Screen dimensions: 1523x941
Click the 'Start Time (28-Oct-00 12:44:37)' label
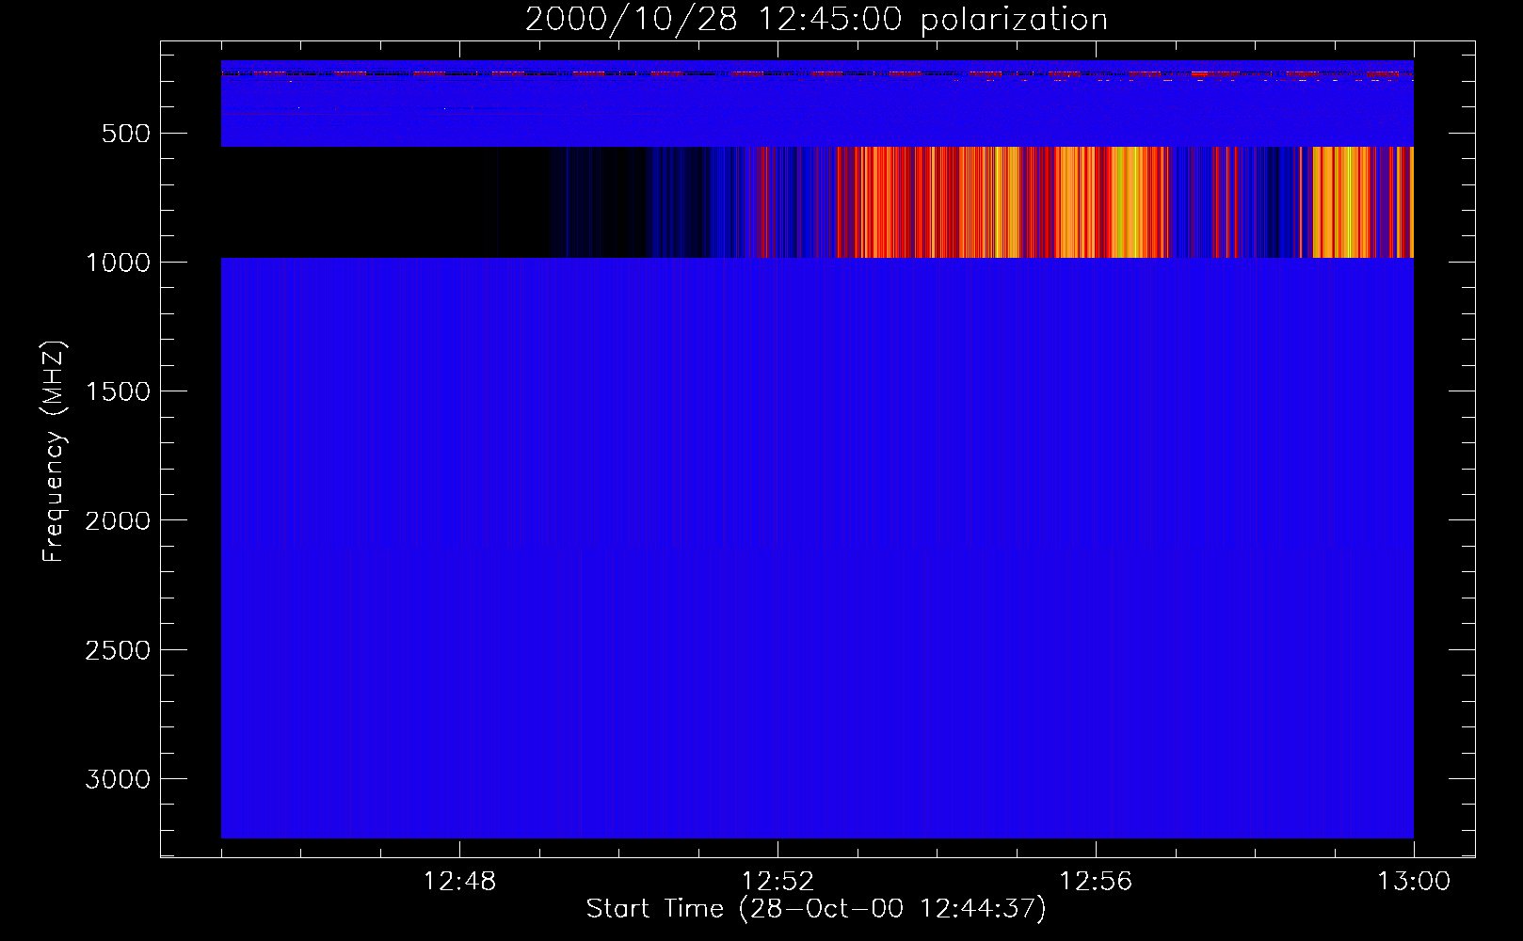(816, 909)
